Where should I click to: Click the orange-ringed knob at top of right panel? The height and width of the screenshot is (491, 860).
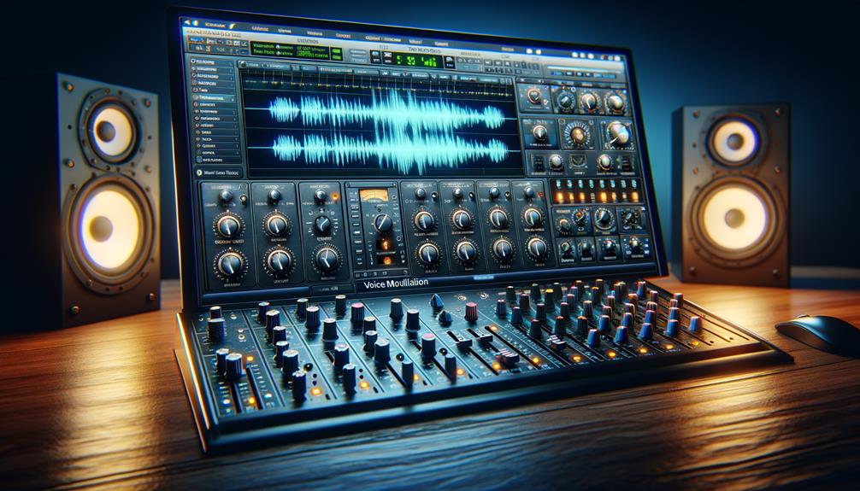534,96
